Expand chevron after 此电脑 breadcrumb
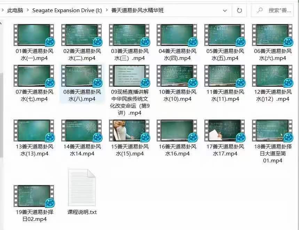 pos(27,10)
